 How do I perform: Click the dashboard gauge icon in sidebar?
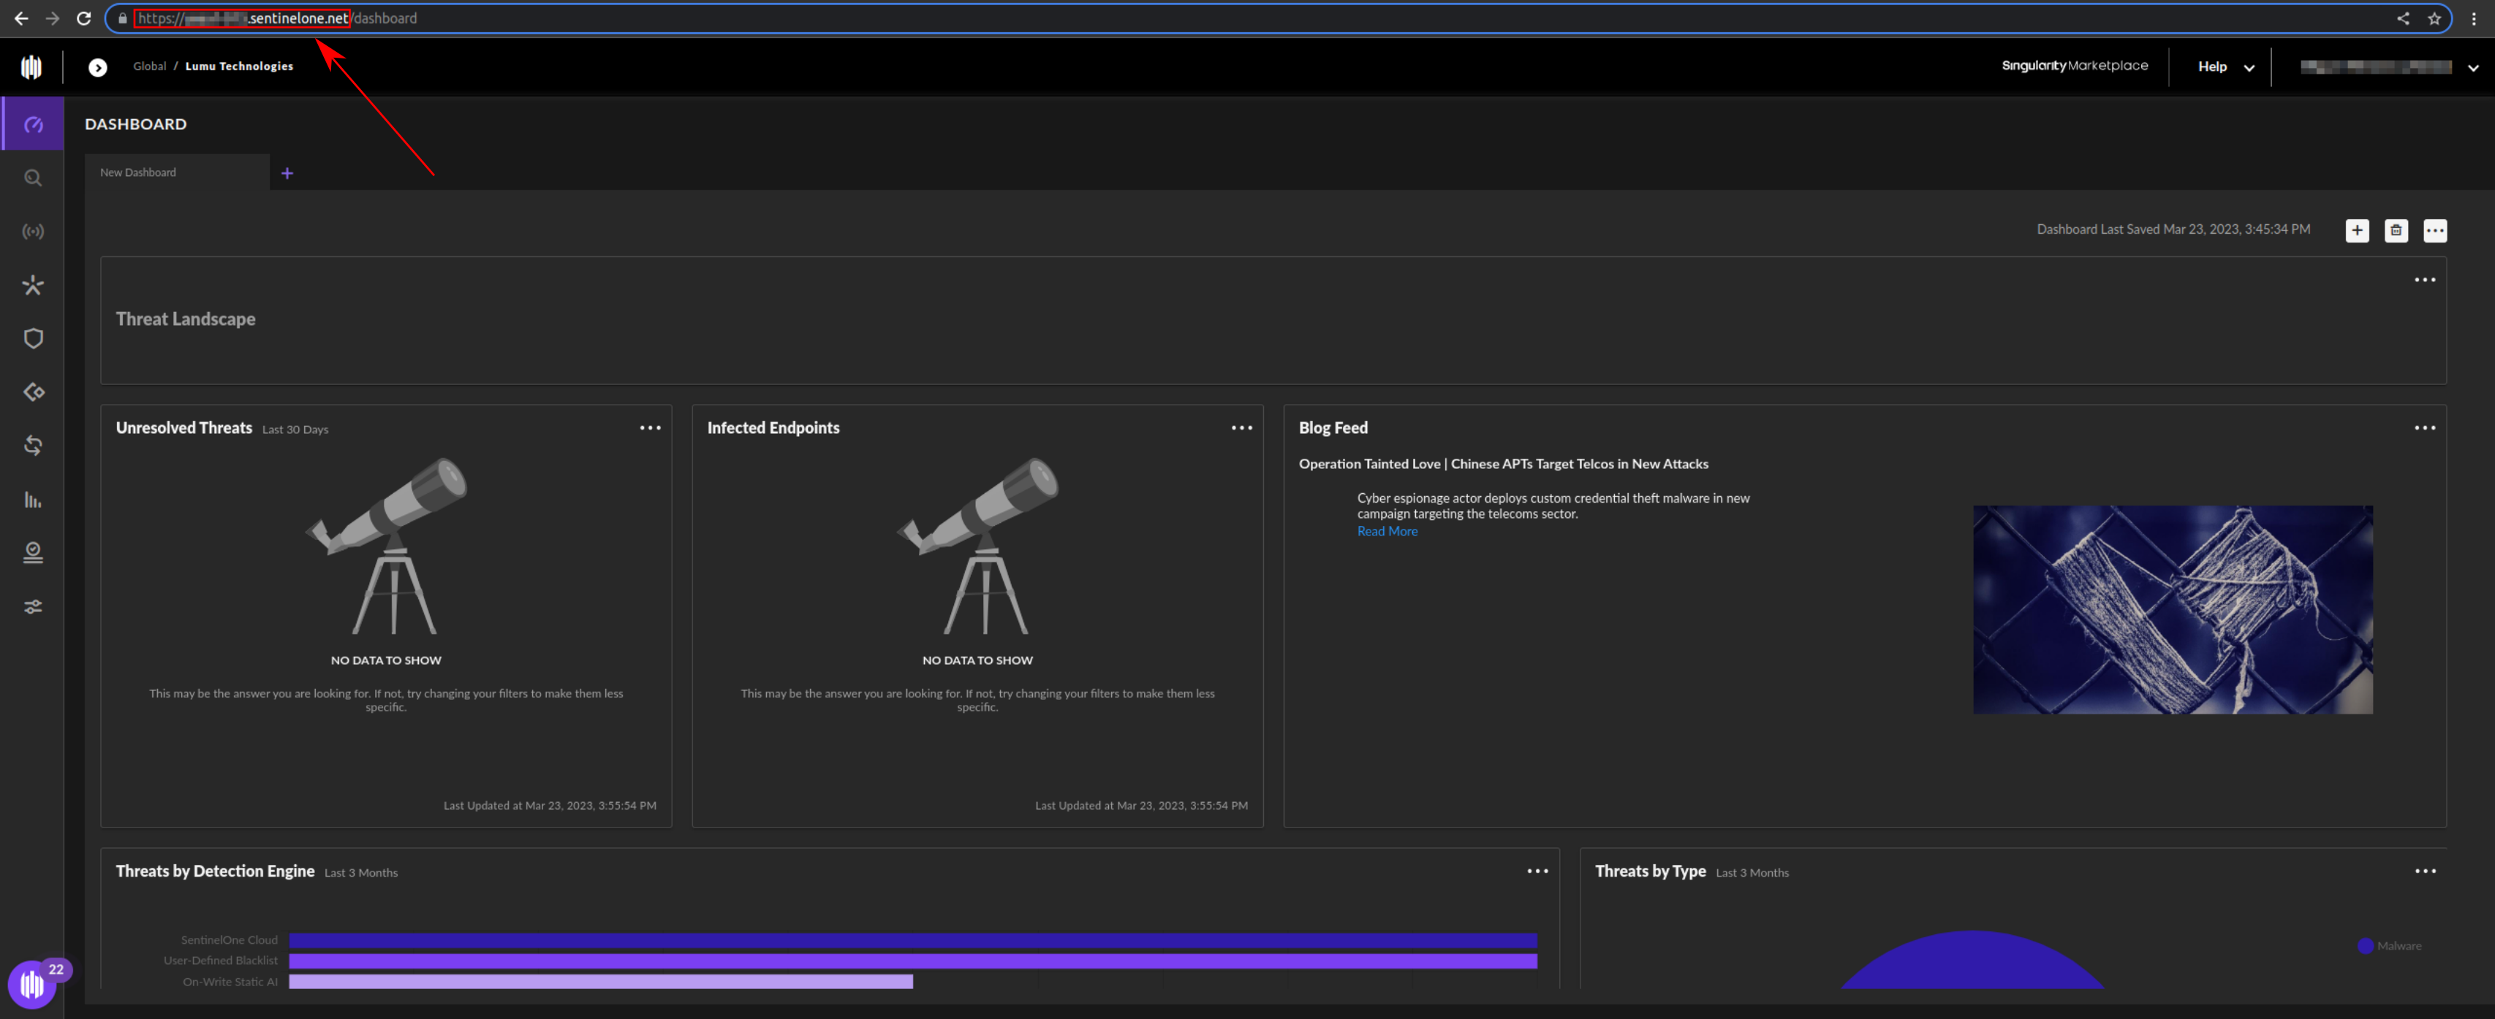click(33, 125)
